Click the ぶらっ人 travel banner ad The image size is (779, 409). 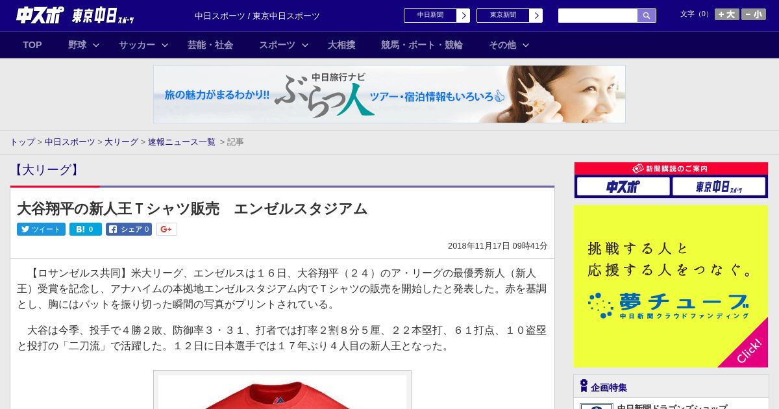point(389,94)
